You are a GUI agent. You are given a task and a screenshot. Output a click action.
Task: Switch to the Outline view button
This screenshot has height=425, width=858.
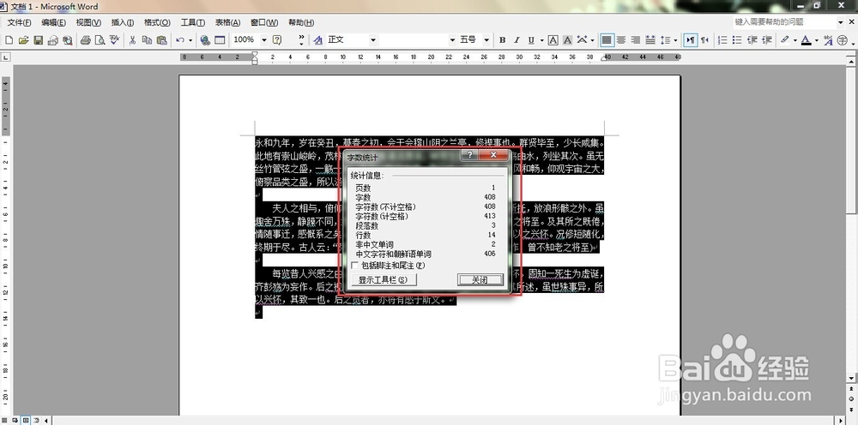35,420
